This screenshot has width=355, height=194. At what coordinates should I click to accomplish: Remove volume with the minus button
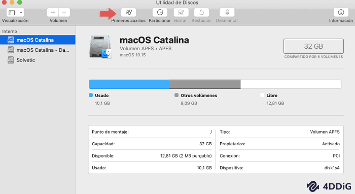tap(64, 12)
